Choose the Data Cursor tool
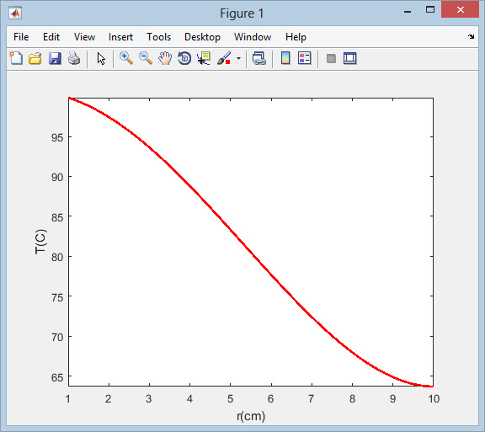 204,58
